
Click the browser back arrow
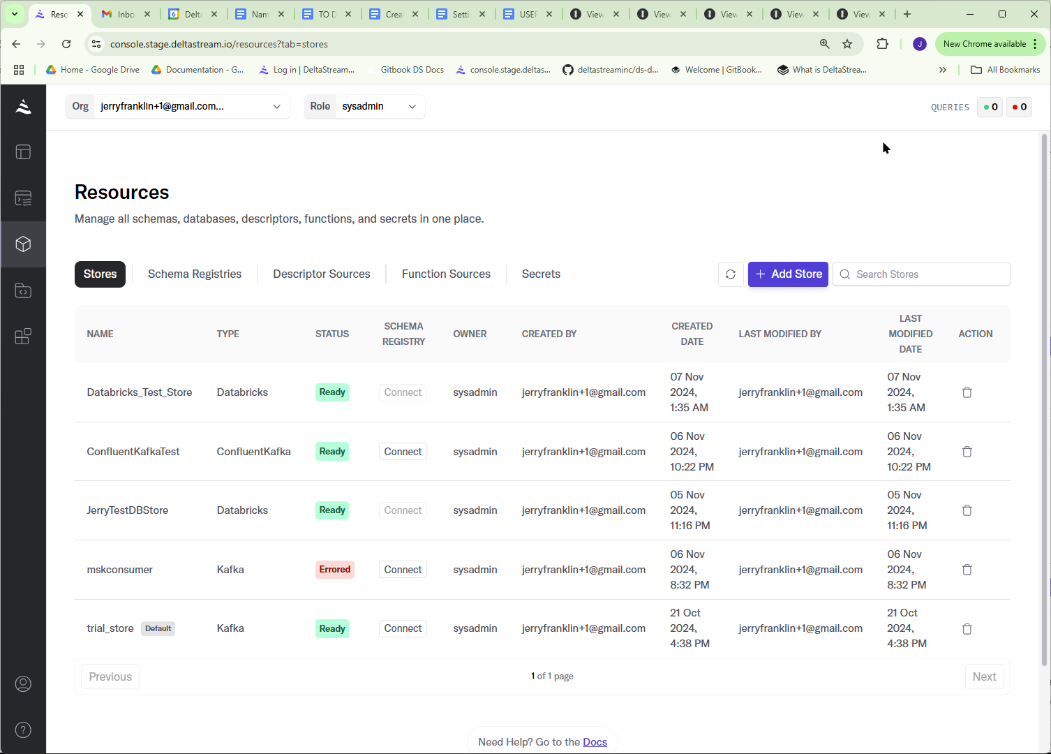point(16,44)
